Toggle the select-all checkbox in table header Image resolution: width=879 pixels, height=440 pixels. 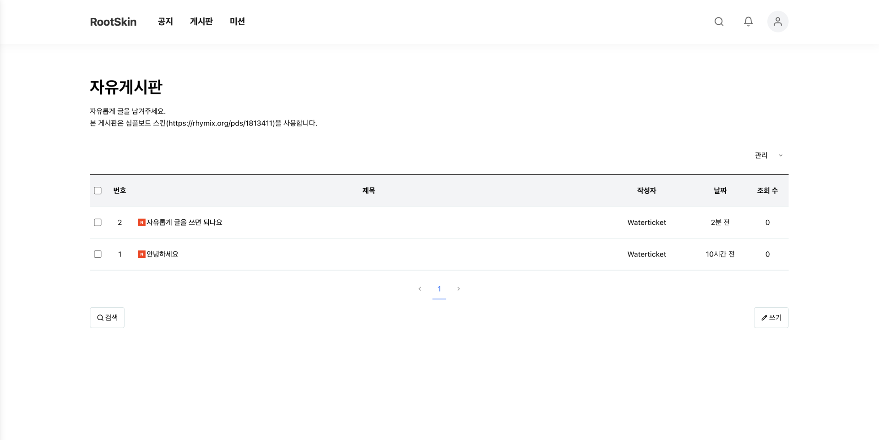98,190
